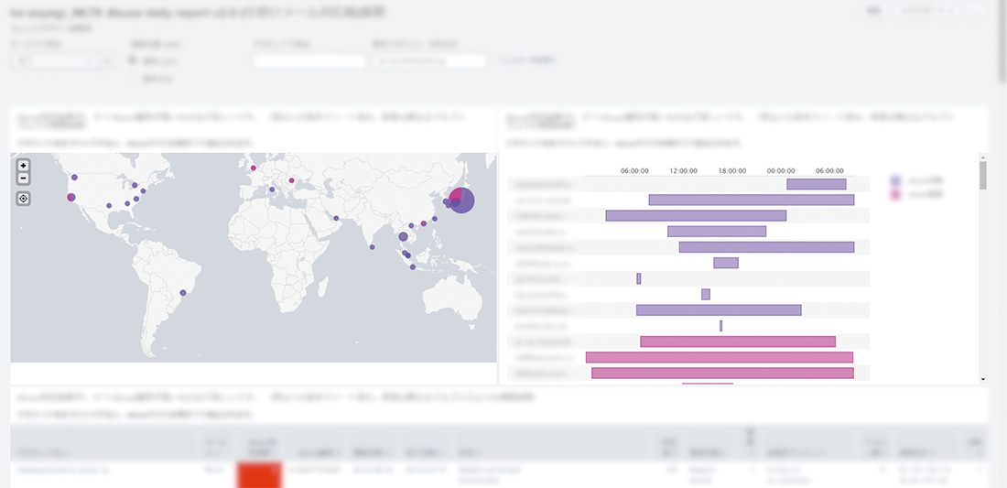Image resolution: width=1007 pixels, height=488 pixels.
Task: Open the first filter dropdown at top left
Action: 54,60
